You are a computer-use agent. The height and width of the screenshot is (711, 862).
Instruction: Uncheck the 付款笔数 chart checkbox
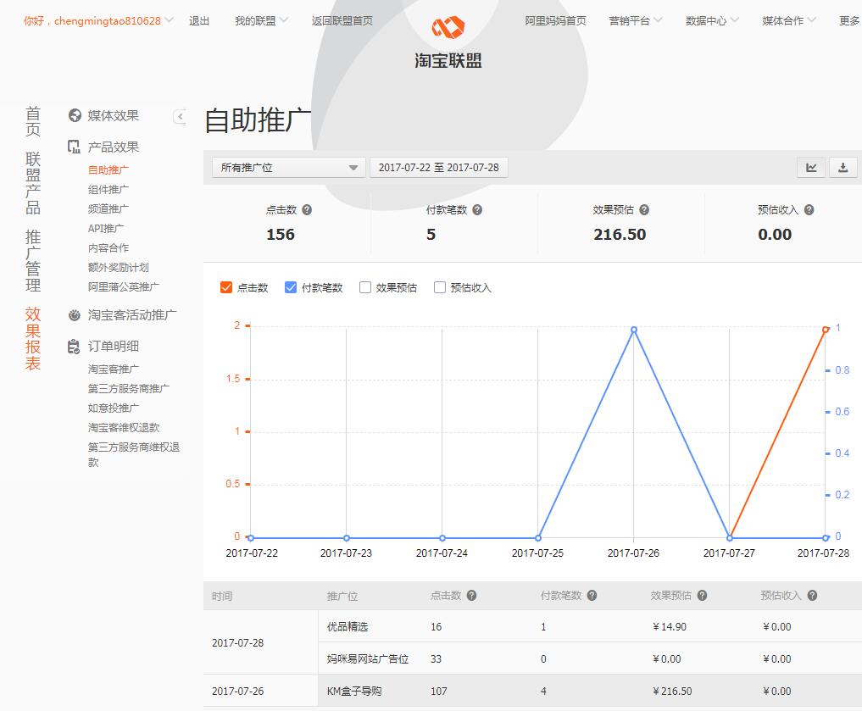(291, 287)
